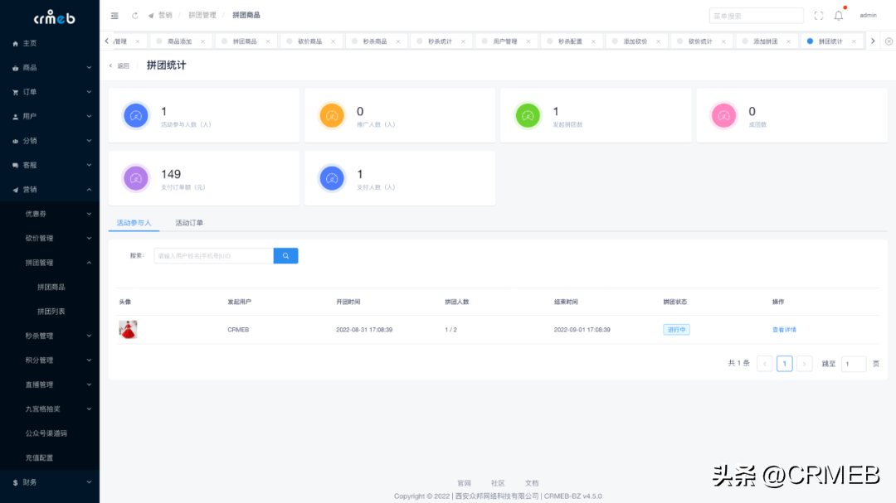Image resolution: width=896 pixels, height=503 pixels.
Task: Open the notification bell
Action: point(838,16)
